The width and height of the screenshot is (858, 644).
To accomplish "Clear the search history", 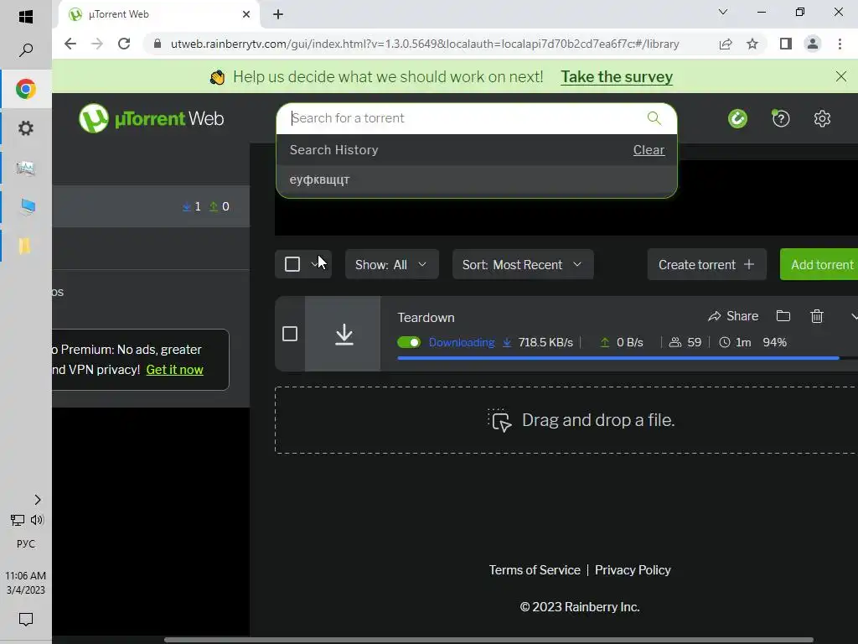I will 649,149.
